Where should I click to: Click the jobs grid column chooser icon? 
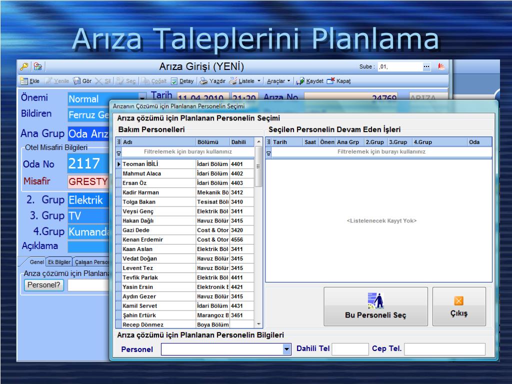point(268,142)
